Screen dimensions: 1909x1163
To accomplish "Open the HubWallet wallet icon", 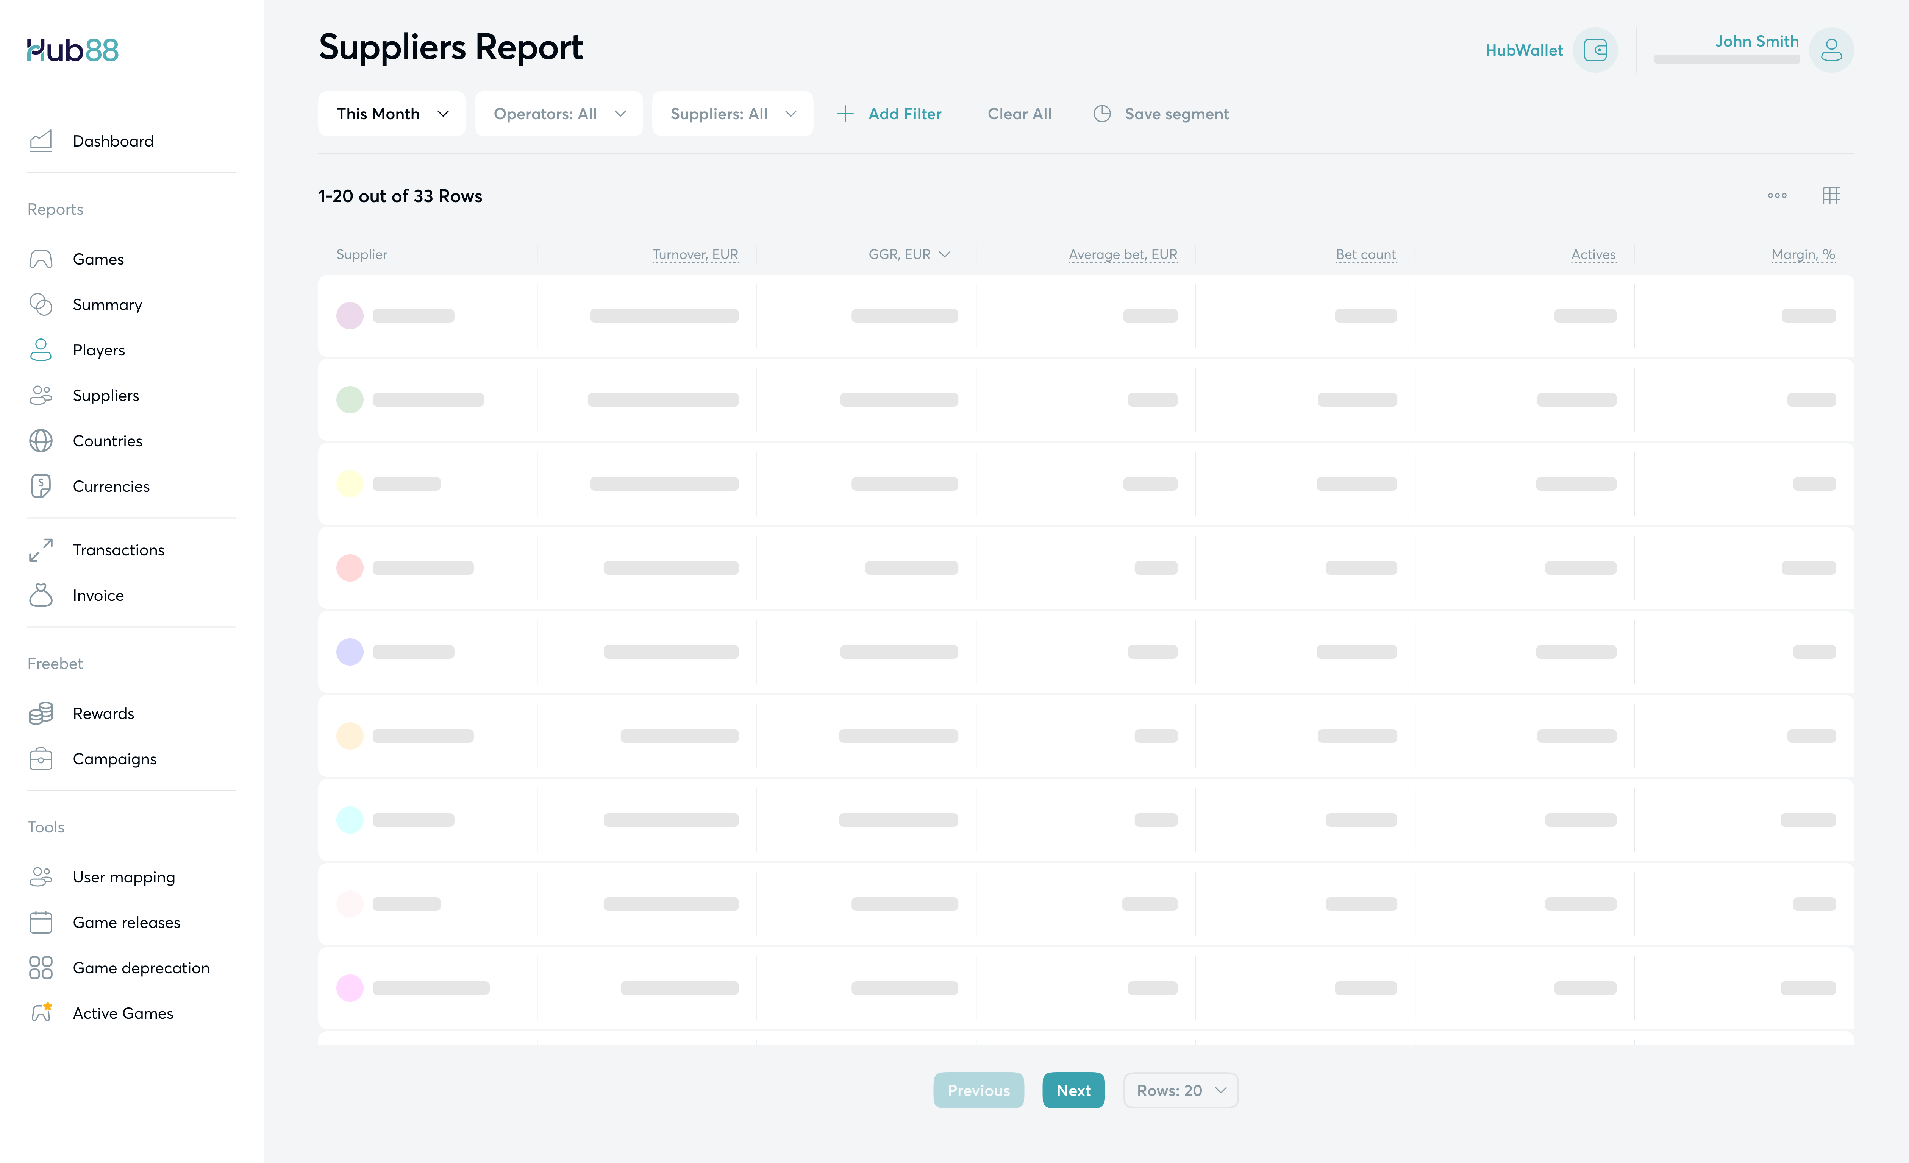I will pos(1595,50).
